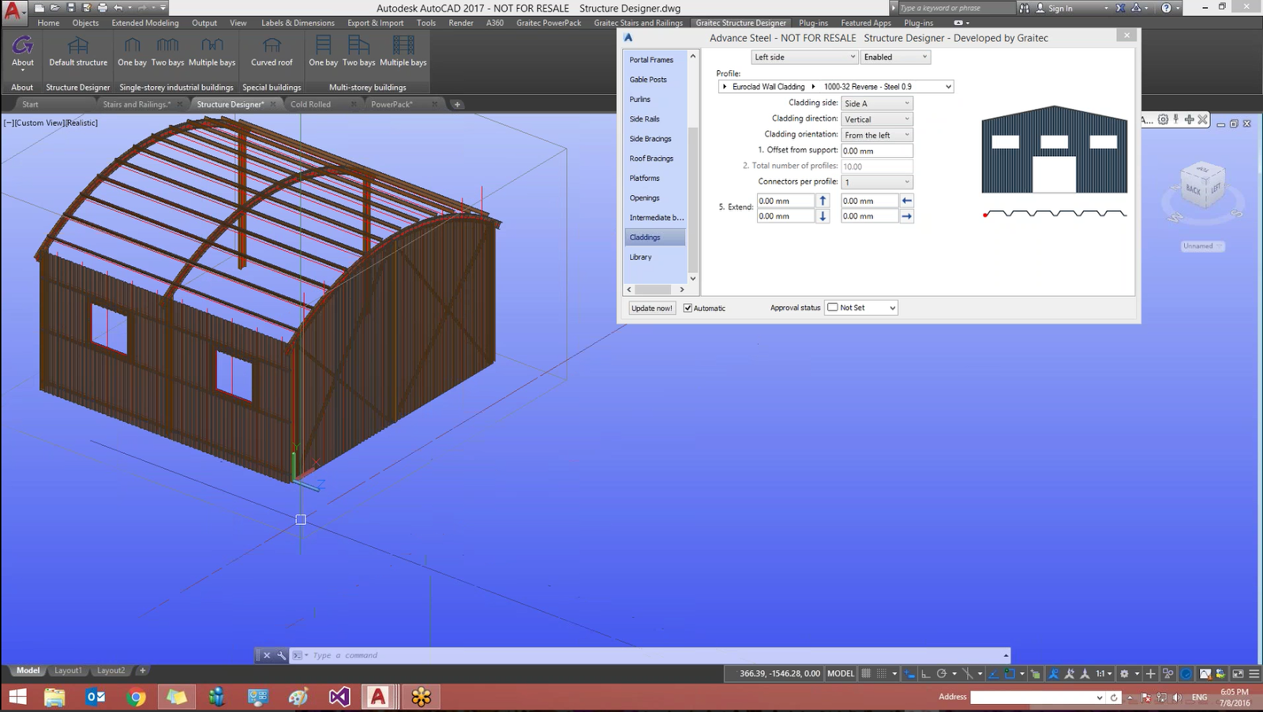1263x712 pixels.
Task: Click the upward Extend arrow for cladding
Action: coord(822,200)
